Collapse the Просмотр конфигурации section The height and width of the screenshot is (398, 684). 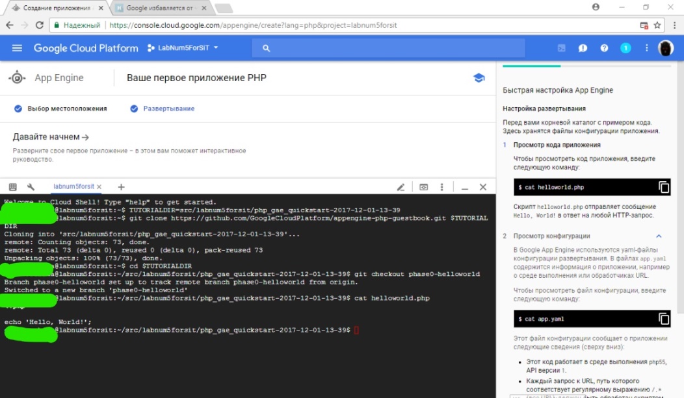coord(659,236)
